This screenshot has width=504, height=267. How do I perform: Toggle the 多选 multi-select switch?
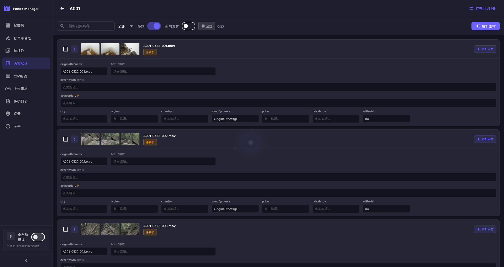point(154,26)
